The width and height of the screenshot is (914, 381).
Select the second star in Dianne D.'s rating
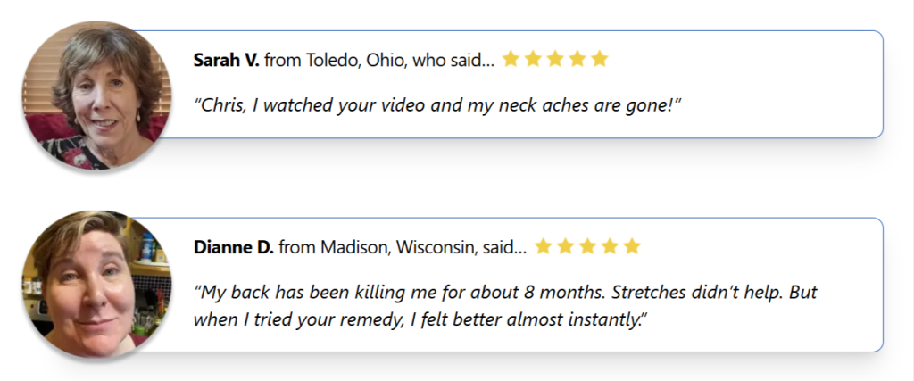[565, 246]
